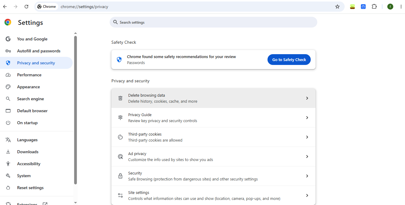Viewport: 405px width, 205px height.
Task: Open Downloads settings section
Action: pyautogui.click(x=36, y=152)
